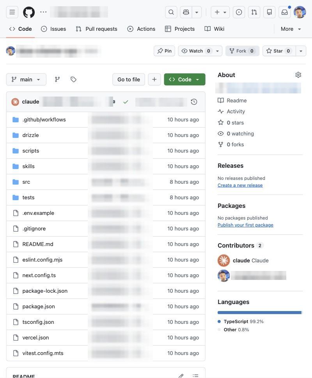The height and width of the screenshot is (378, 312).
Task: Switch to the Issues tab
Action: [53, 29]
